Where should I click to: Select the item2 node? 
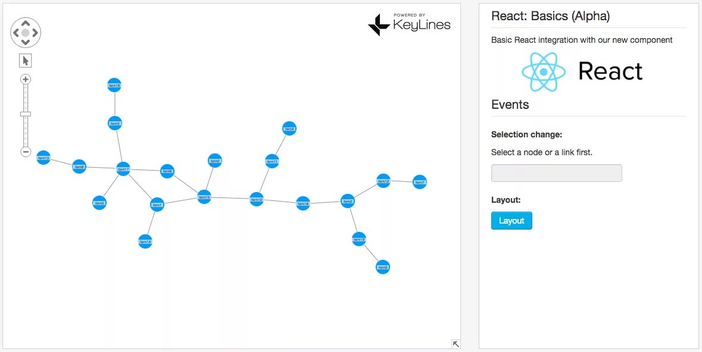(348, 202)
